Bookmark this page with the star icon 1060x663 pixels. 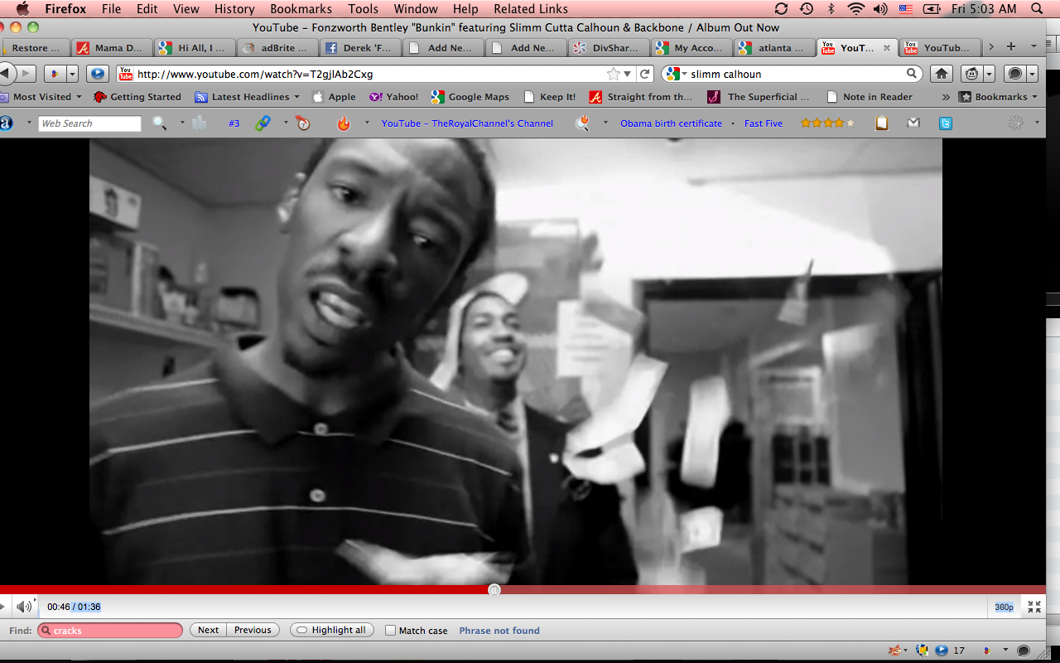click(614, 74)
